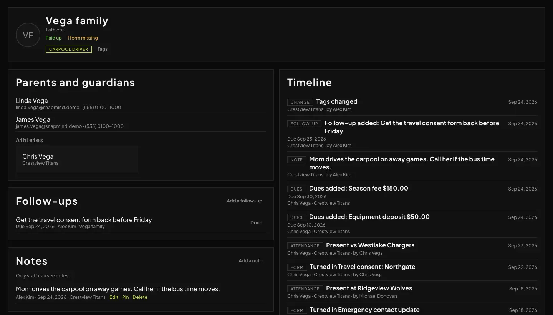
Task: Open 'Turned in Travel consent: Northgate' entry
Action: (x=363, y=267)
